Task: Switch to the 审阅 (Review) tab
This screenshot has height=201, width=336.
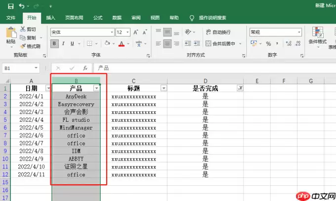Action: (136, 18)
